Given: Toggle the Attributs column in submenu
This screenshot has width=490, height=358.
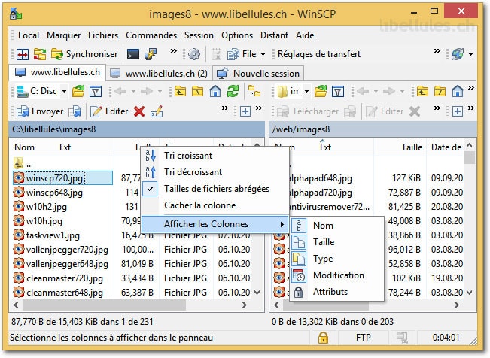Looking at the screenshot, I should (337, 292).
